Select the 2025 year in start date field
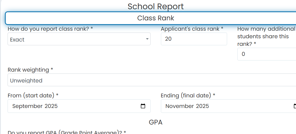 pos(51,106)
